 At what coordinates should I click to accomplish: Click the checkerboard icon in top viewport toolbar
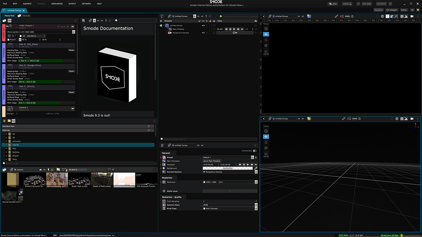387,16
